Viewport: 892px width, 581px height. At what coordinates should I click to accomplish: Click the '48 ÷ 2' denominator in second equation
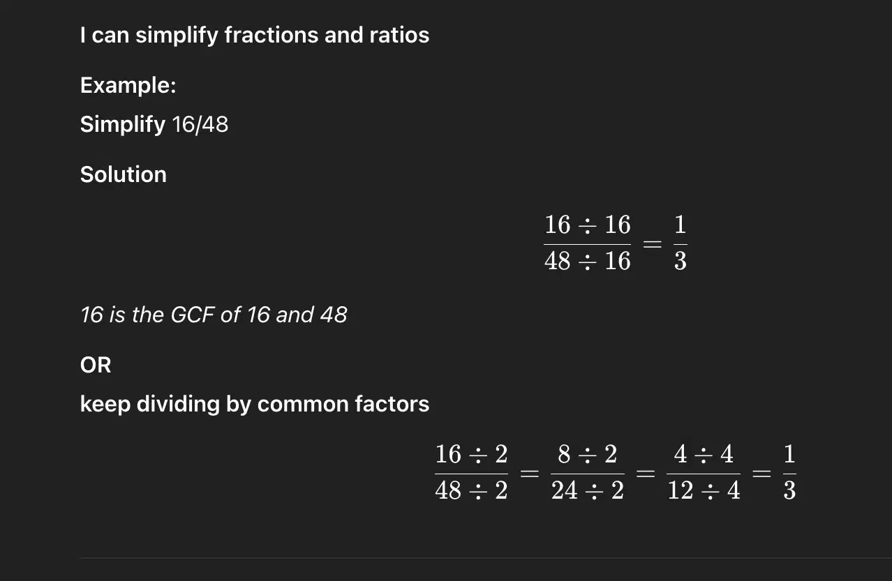tap(472, 492)
